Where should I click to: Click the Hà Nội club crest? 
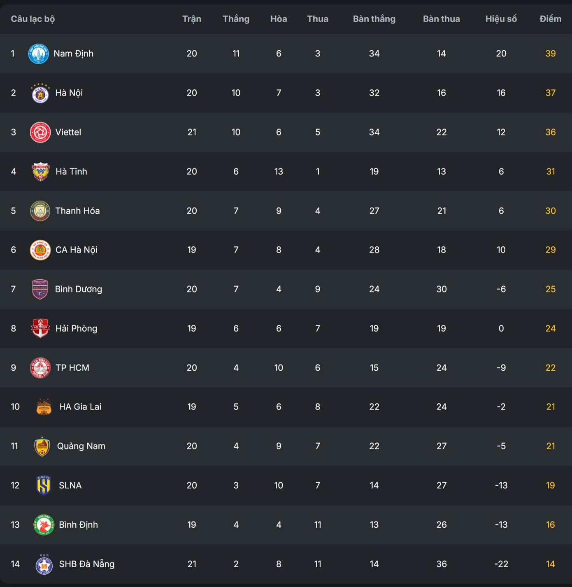[x=40, y=93]
